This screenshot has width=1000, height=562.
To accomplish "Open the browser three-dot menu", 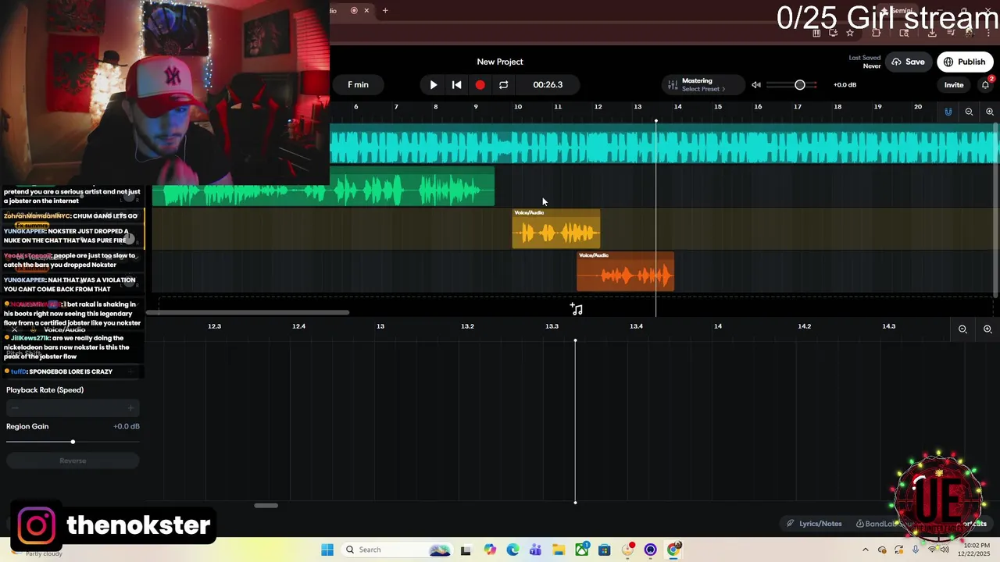I will pos(988,33).
